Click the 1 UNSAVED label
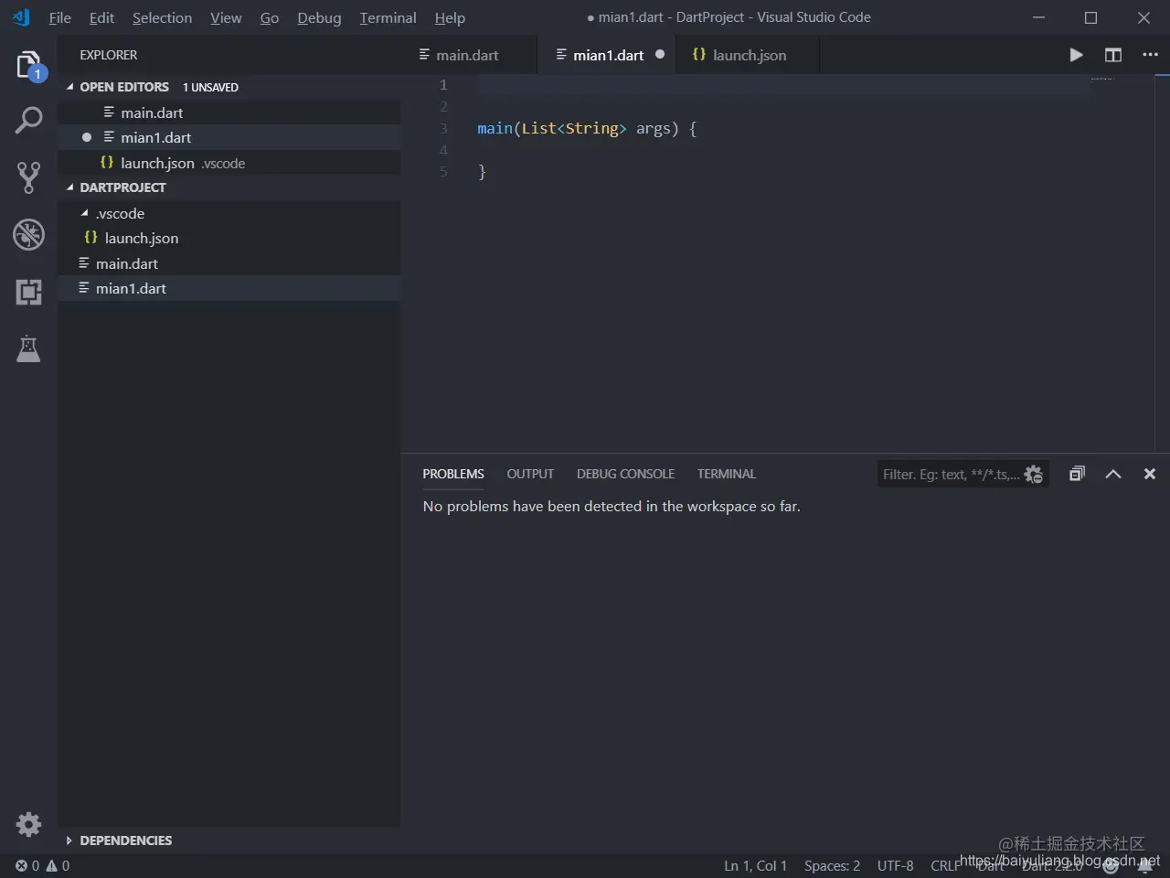The height and width of the screenshot is (878, 1170). [210, 87]
